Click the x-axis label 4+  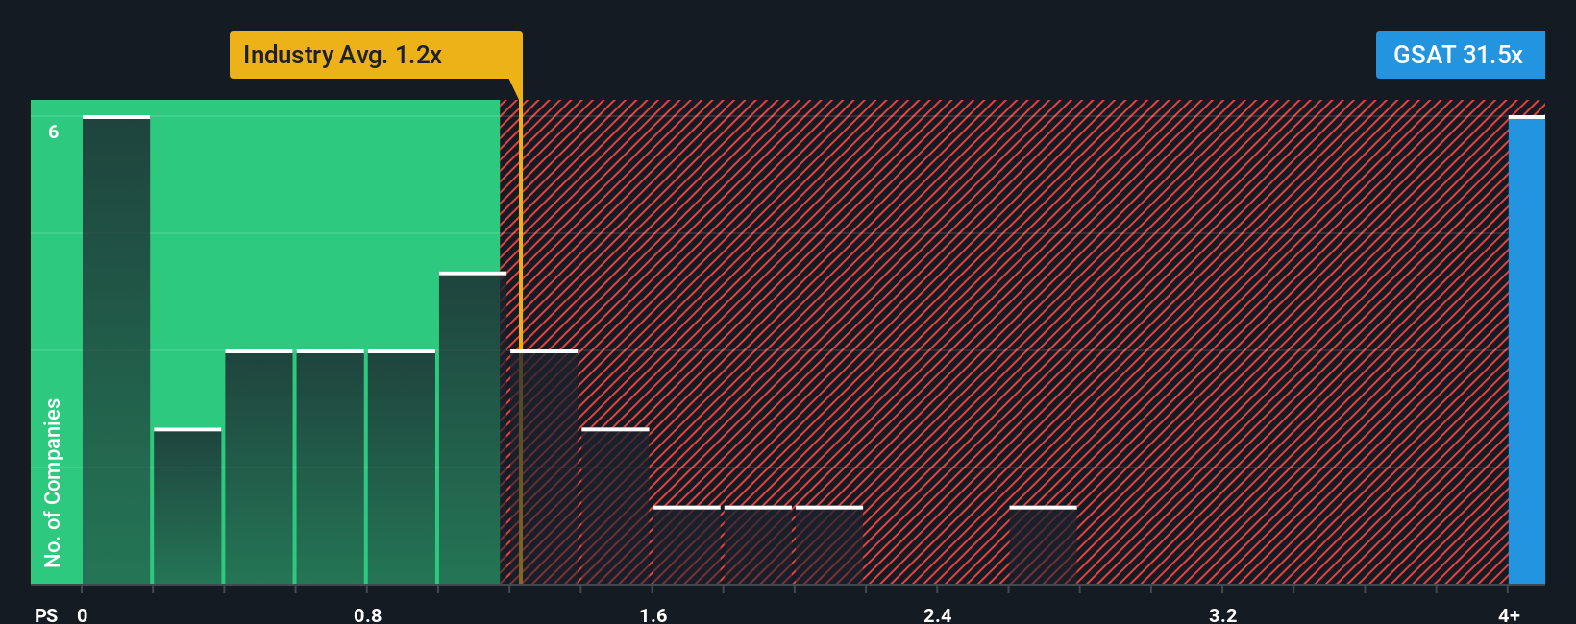(x=1509, y=614)
